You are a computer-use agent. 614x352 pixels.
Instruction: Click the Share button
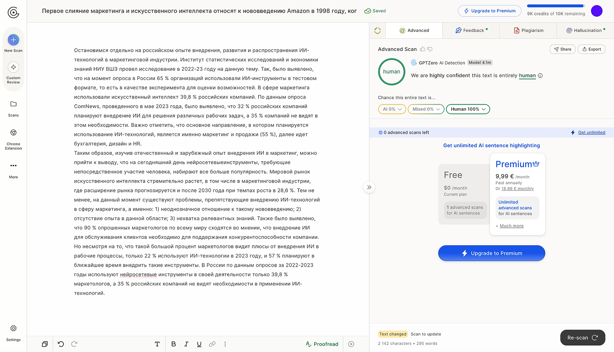coord(563,49)
